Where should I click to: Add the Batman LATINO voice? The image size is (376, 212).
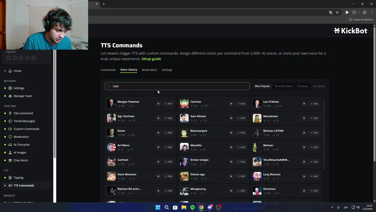[x=314, y=132]
